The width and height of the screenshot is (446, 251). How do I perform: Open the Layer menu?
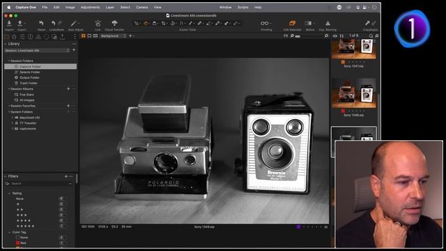point(110,8)
